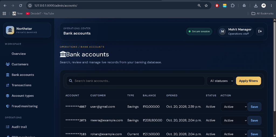Screen dimensions: 276x137
Task: Open the apps grid in bookmarks bar
Action: (4, 13)
